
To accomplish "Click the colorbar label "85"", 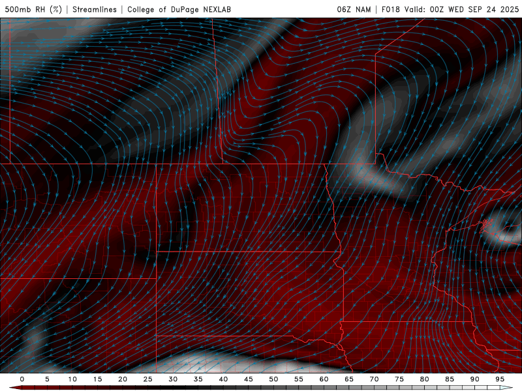I will coord(450,379).
